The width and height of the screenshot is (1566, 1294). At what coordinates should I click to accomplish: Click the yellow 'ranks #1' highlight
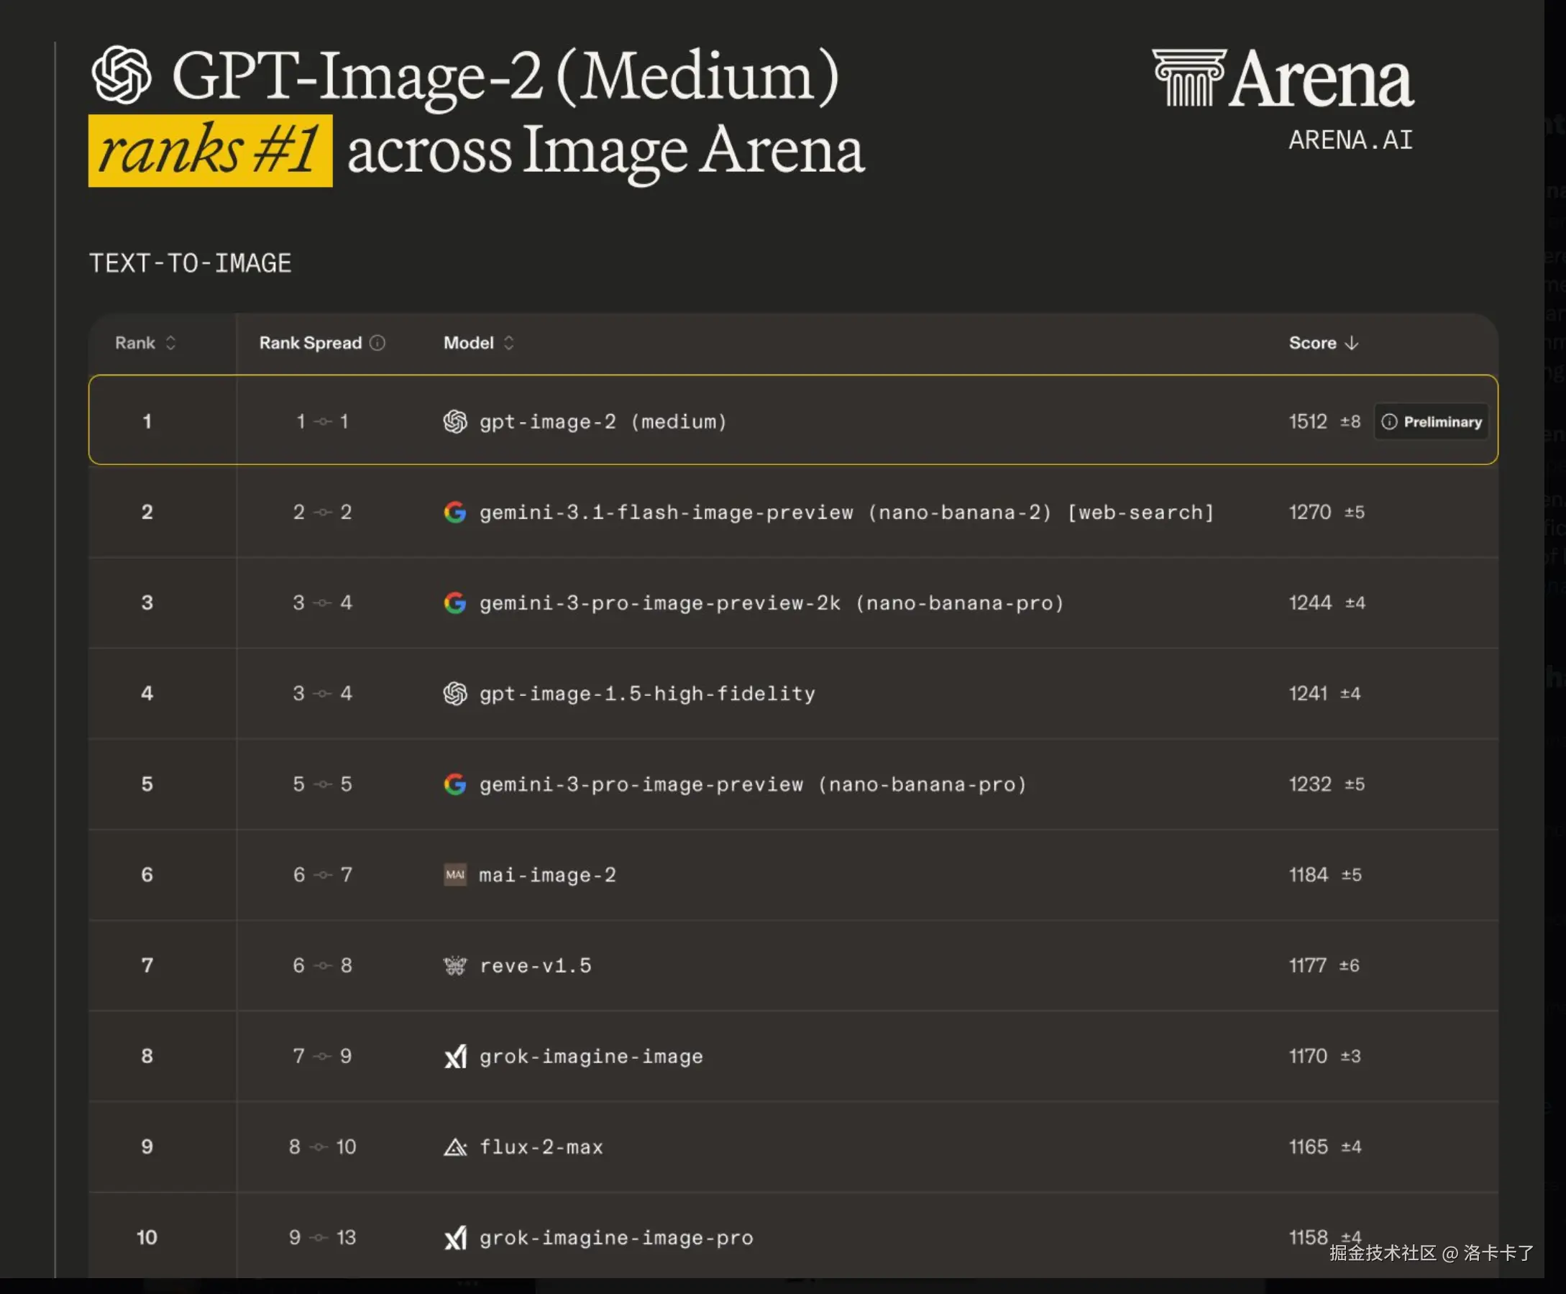click(210, 150)
